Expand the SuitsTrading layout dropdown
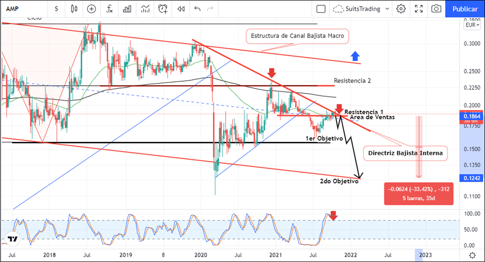Screen dimensions: 485x262 coord(386,9)
